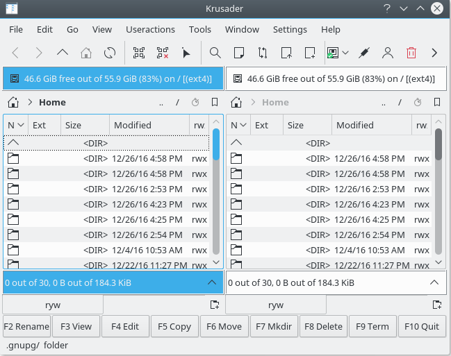Click the person silhouette icon in the toolbar

point(388,53)
